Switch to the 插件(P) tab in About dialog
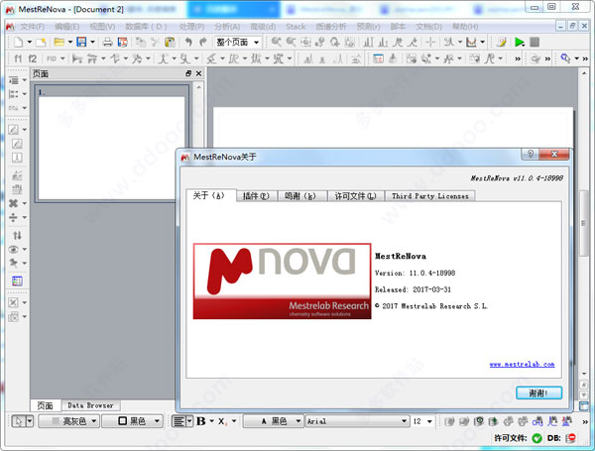The height and width of the screenshot is (451, 595). click(x=256, y=196)
